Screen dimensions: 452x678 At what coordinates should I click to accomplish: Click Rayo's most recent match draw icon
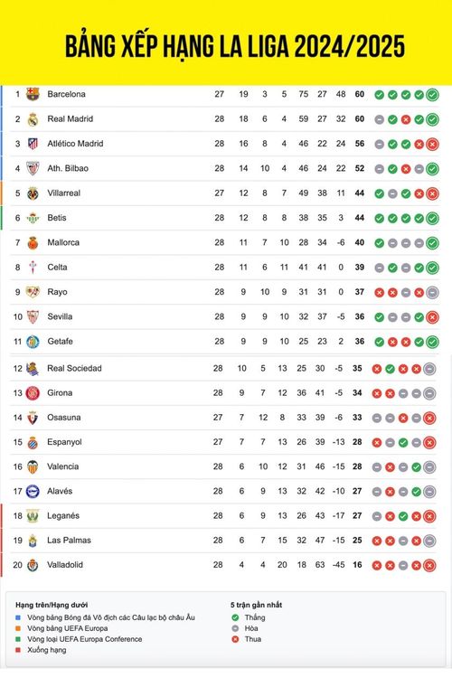[432, 293]
